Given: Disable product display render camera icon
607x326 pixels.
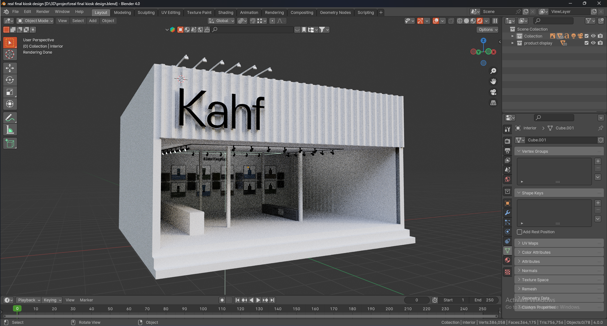Looking at the screenshot, I should (600, 43).
